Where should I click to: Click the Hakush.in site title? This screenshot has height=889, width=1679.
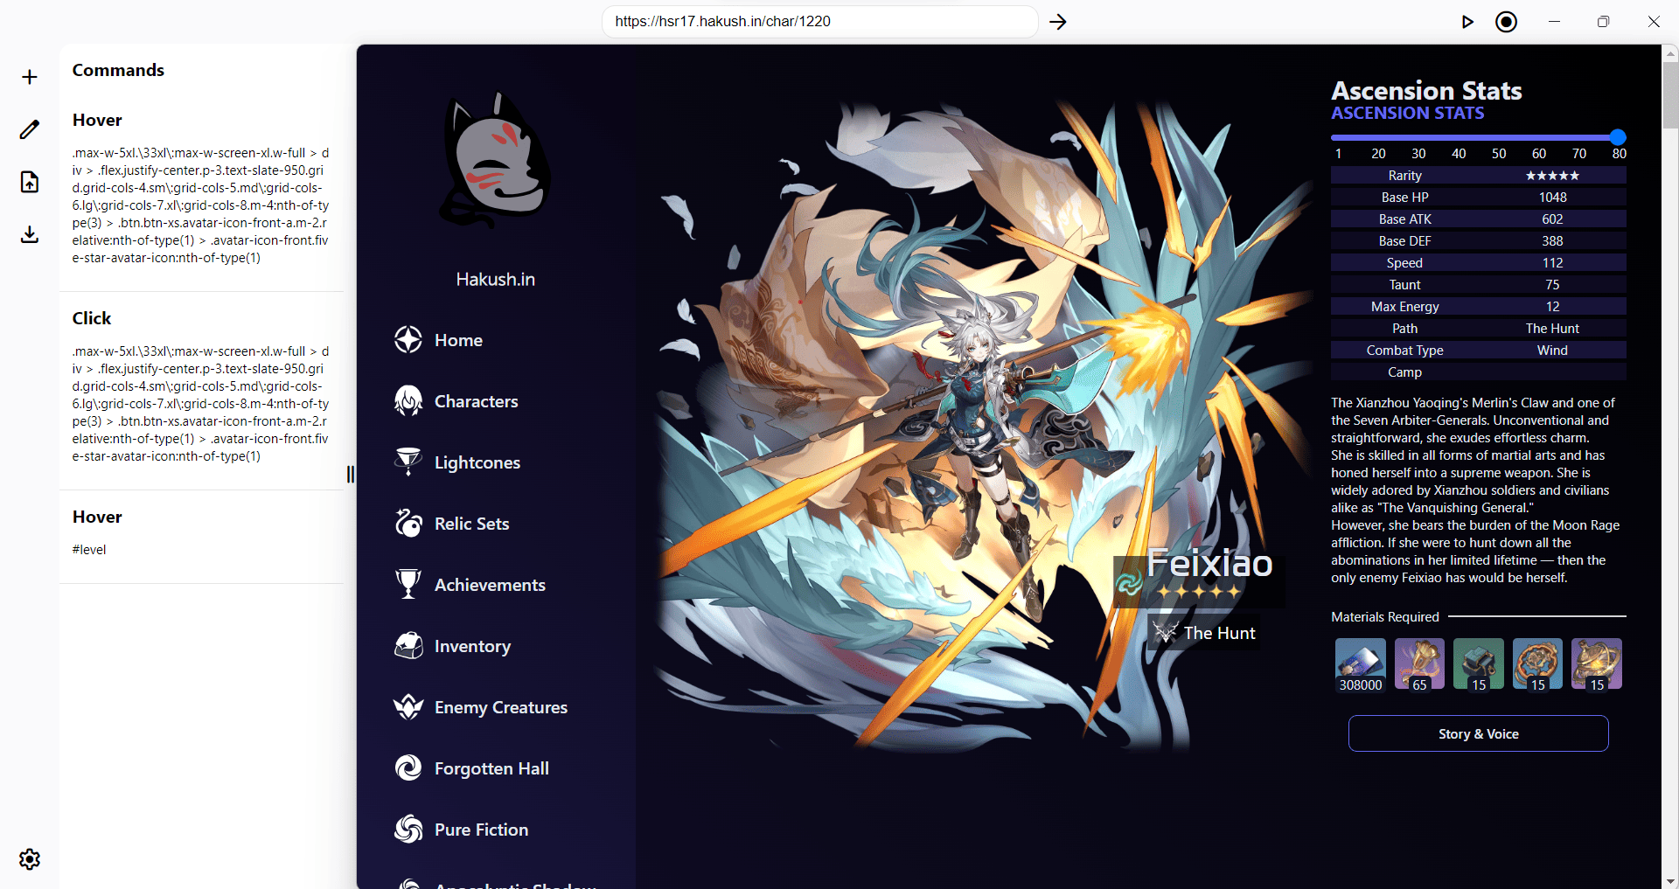point(496,280)
